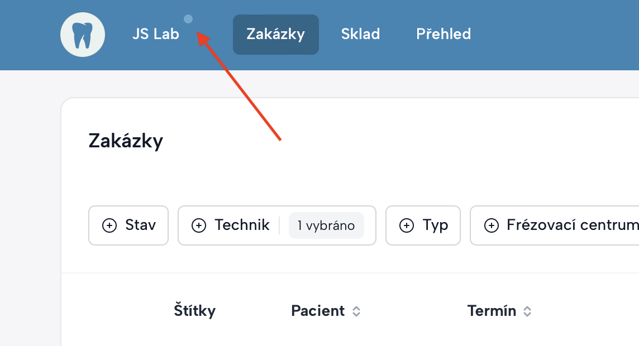Click the sort icon next to Pacient
The height and width of the screenshot is (346, 639).
[x=356, y=311]
